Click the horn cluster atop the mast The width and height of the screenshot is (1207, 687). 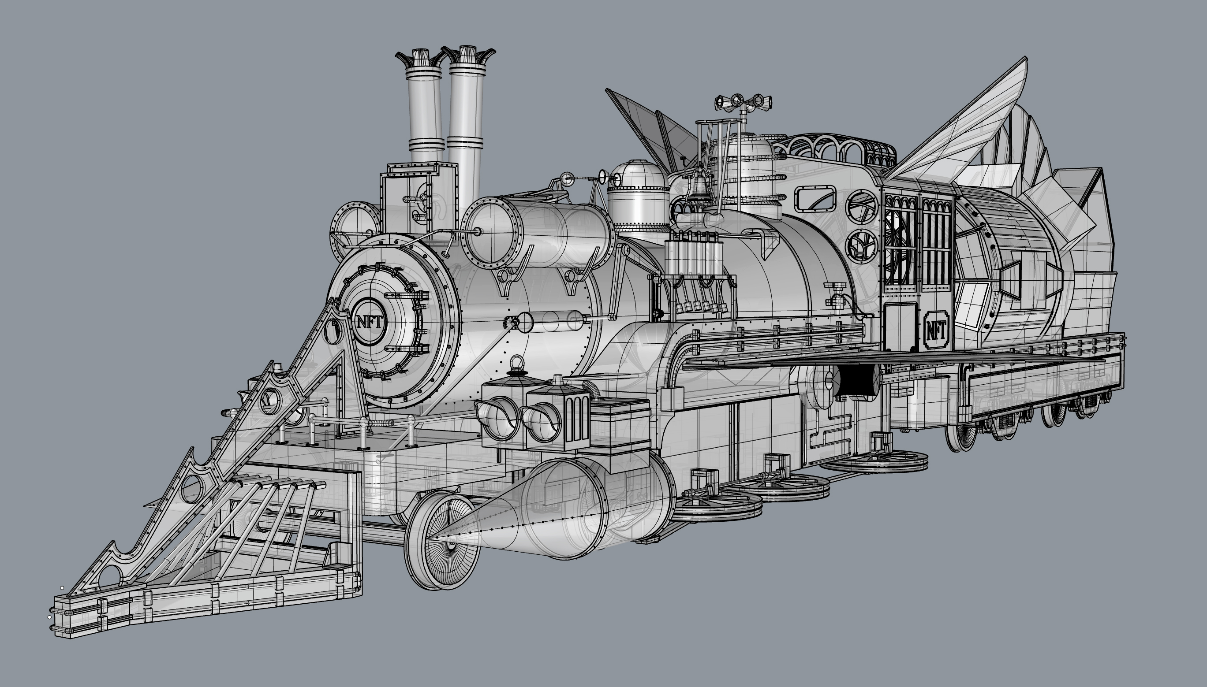(x=743, y=102)
